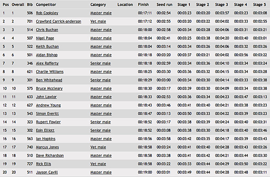Click Vet male category beside Marcus Jones
Screen dimensions: 270x177
pyautogui.click(x=98, y=147)
